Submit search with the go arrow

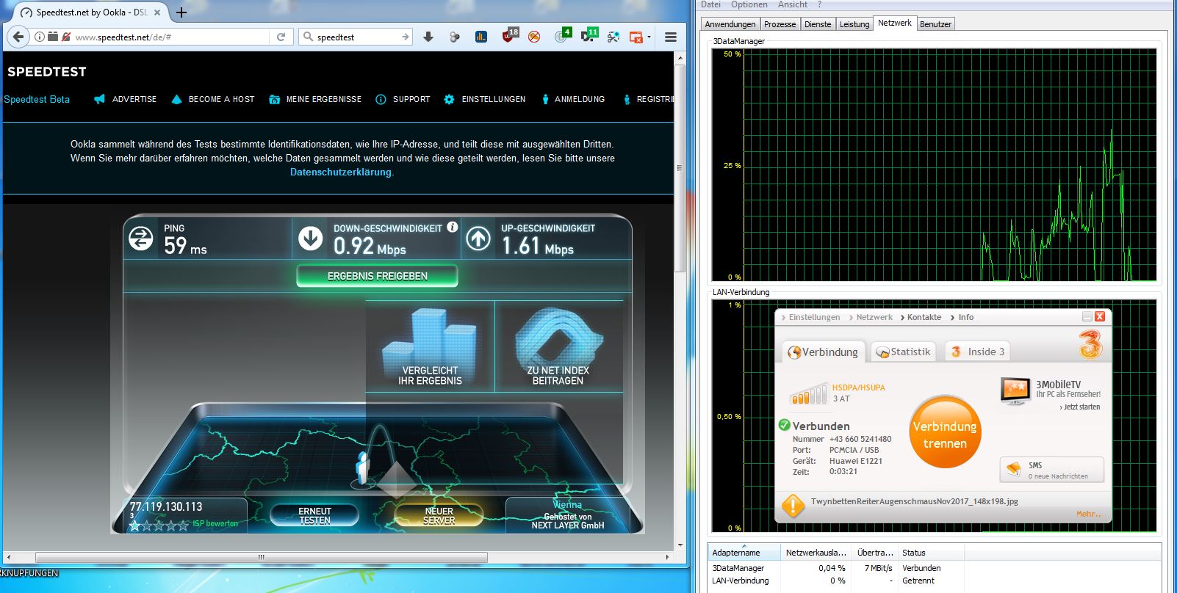405,37
